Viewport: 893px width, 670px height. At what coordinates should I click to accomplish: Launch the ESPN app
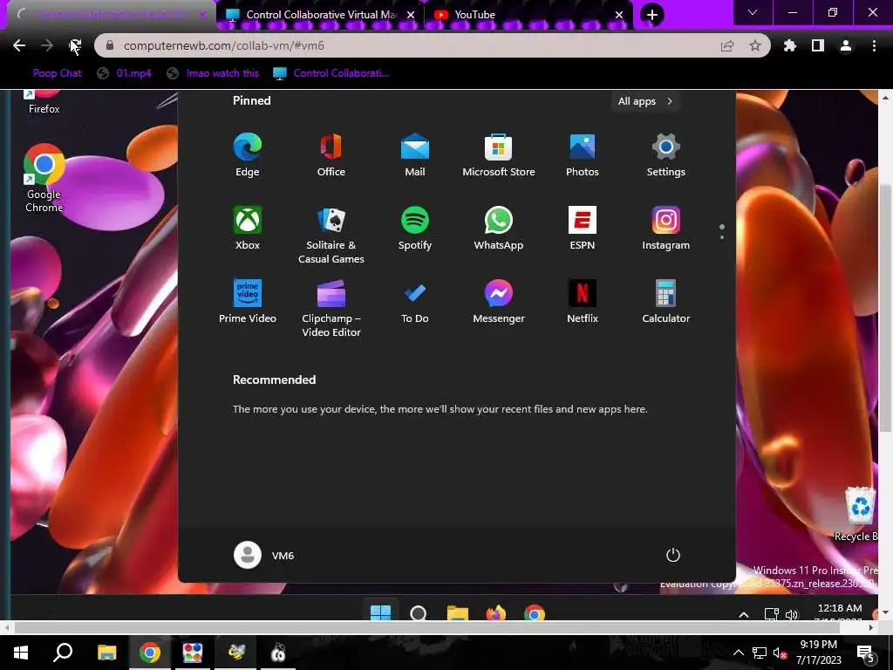582,228
